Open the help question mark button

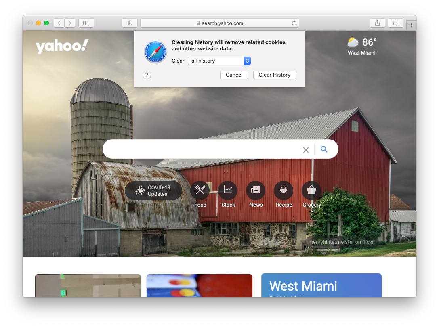[147, 75]
